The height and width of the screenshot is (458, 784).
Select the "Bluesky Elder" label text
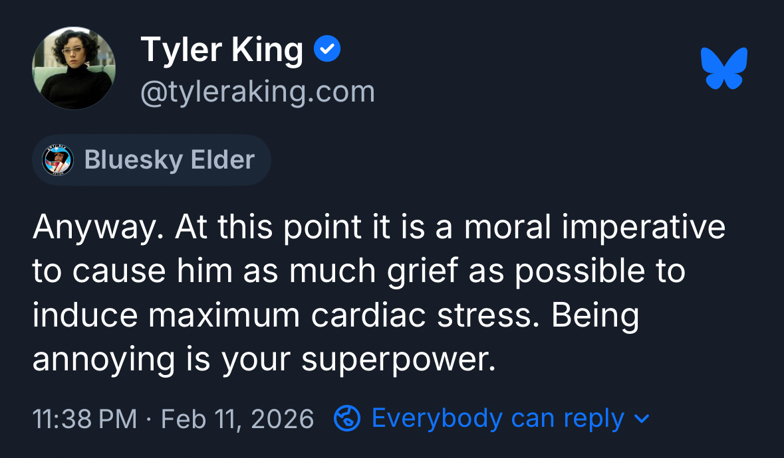[x=169, y=160]
